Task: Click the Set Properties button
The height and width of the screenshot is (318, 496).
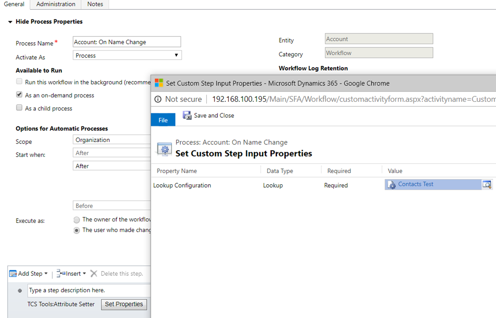Action: pos(124,304)
